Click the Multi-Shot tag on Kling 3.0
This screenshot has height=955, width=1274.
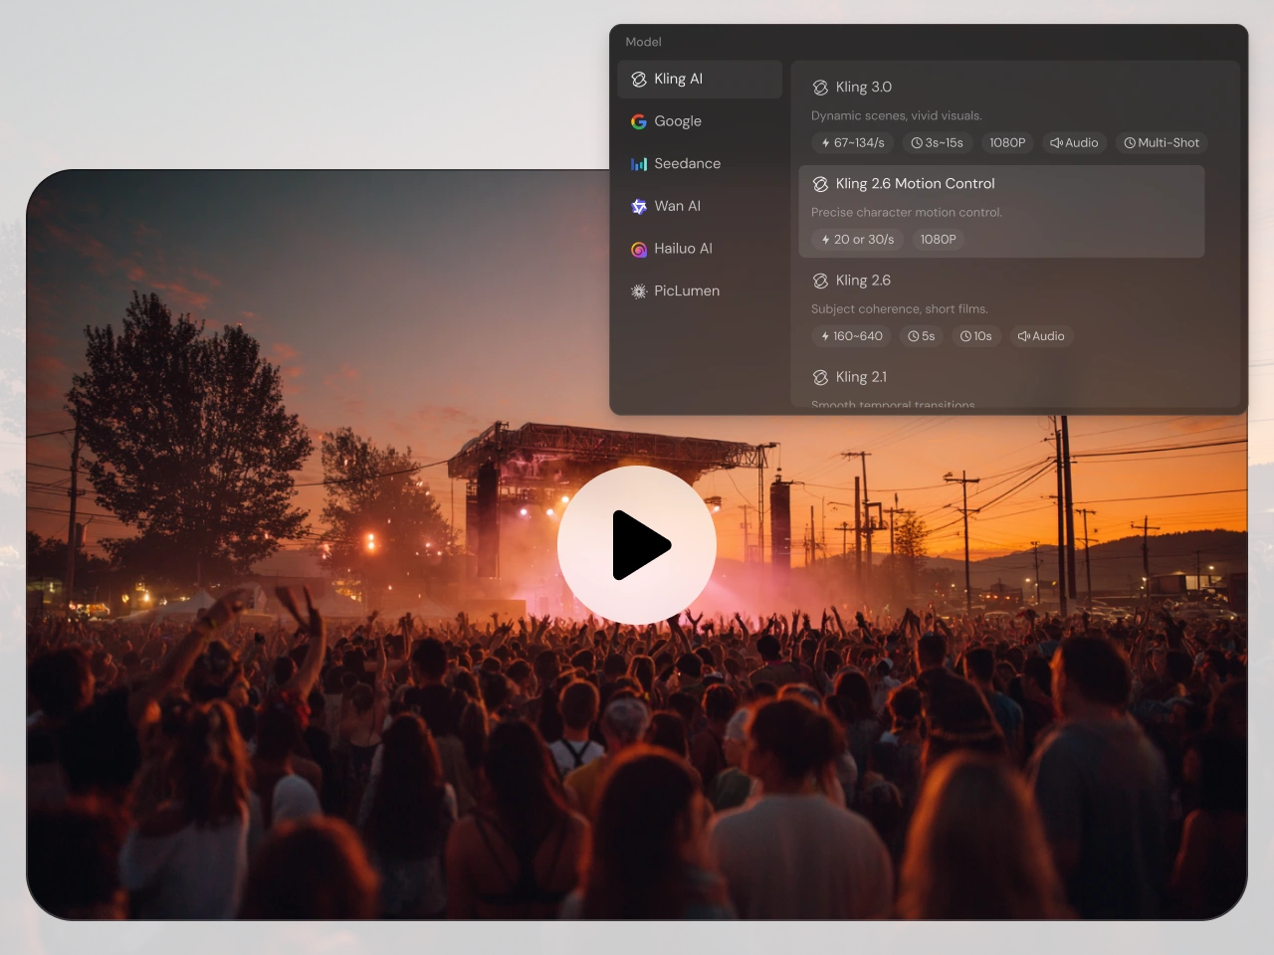pos(1162,143)
